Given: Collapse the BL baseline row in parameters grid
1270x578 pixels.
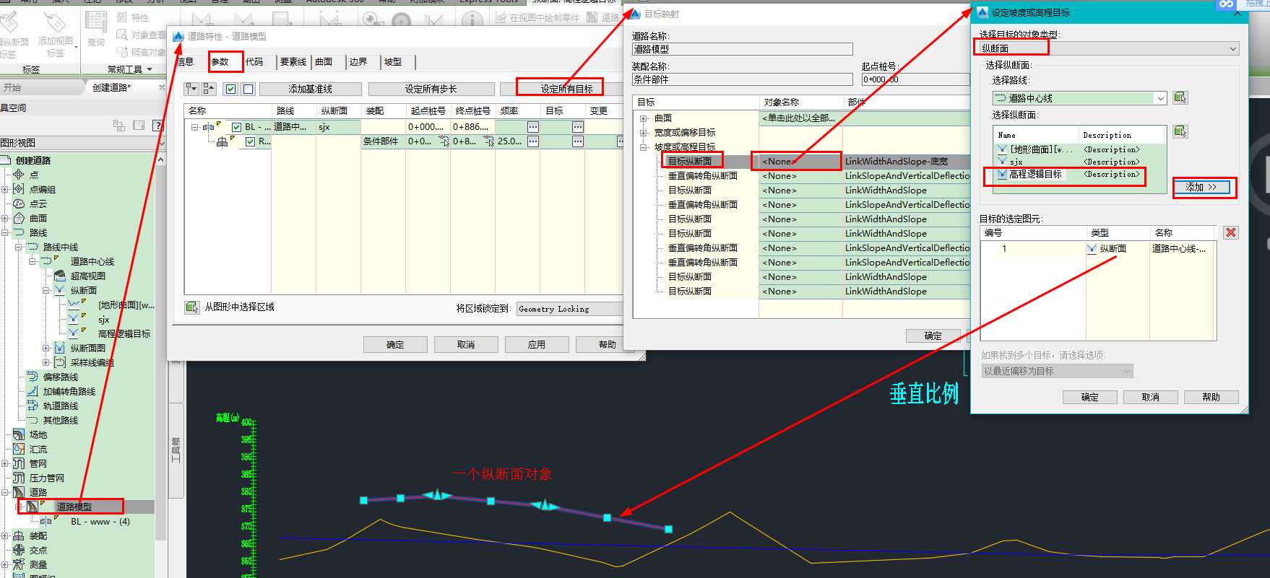Looking at the screenshot, I should tap(194, 127).
